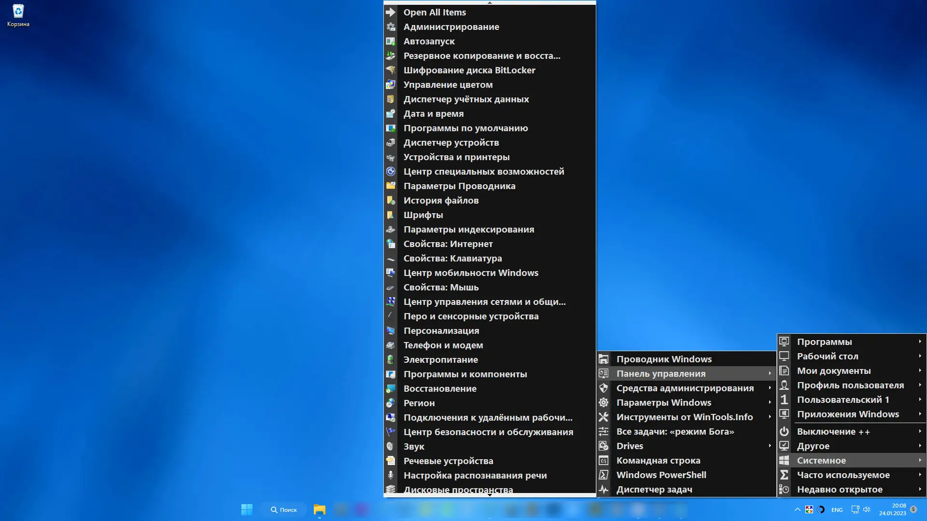Image resolution: width=927 pixels, height=521 pixels.
Task: Expand the Программы submenu arrow
Action: (920, 342)
